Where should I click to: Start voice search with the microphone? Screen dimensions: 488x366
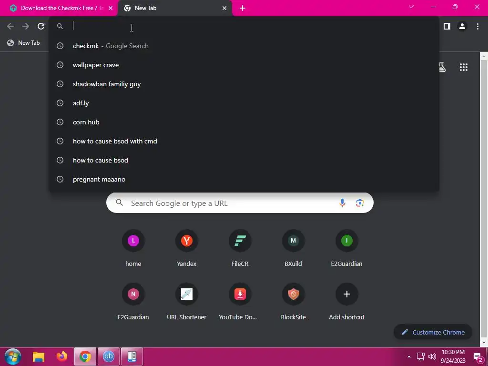pos(342,203)
